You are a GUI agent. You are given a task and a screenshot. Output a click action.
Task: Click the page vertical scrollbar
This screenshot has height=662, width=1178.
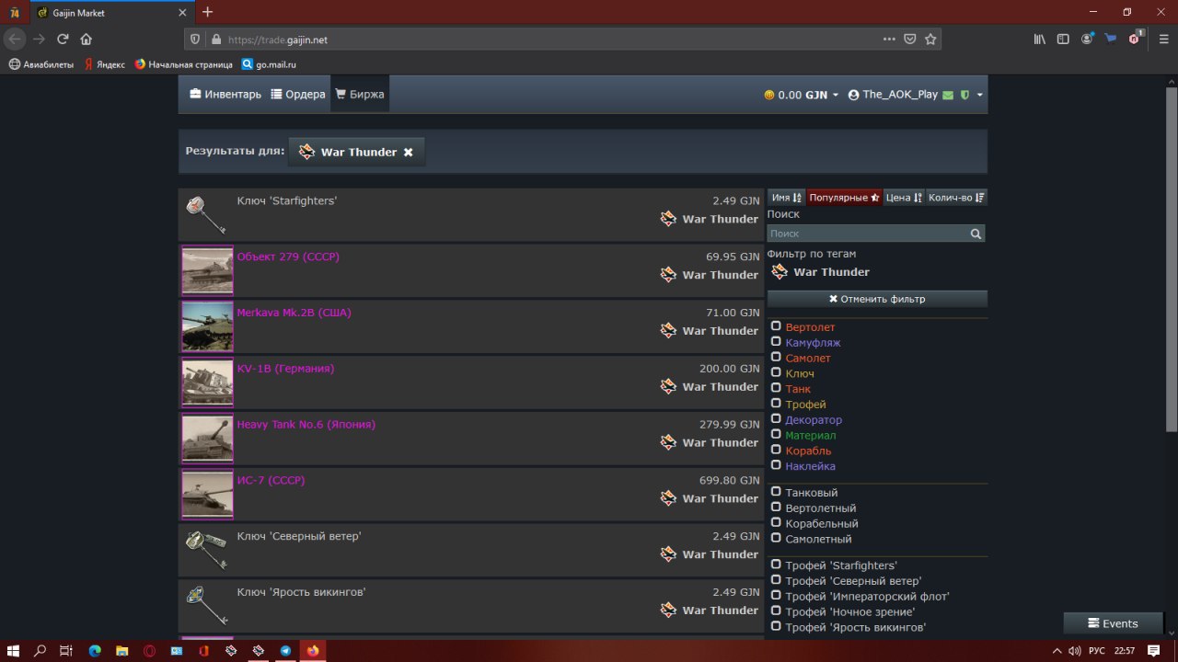click(1172, 259)
